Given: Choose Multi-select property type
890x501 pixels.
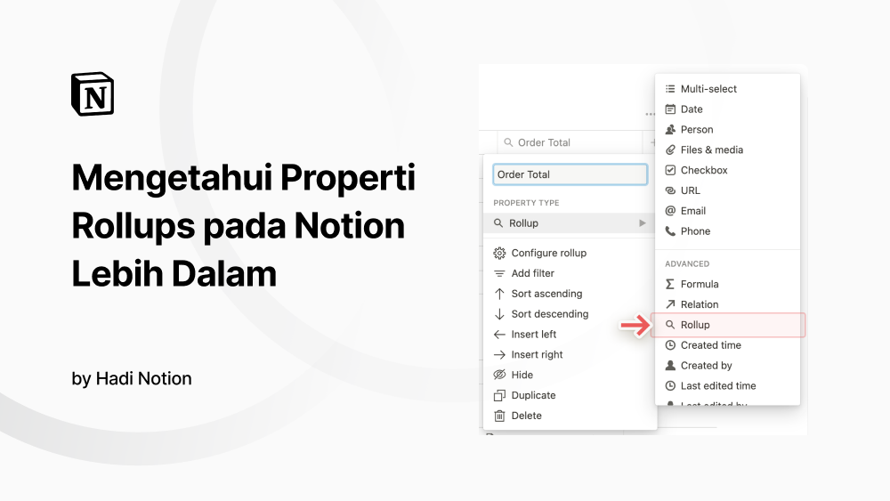Looking at the screenshot, I should tap(708, 89).
